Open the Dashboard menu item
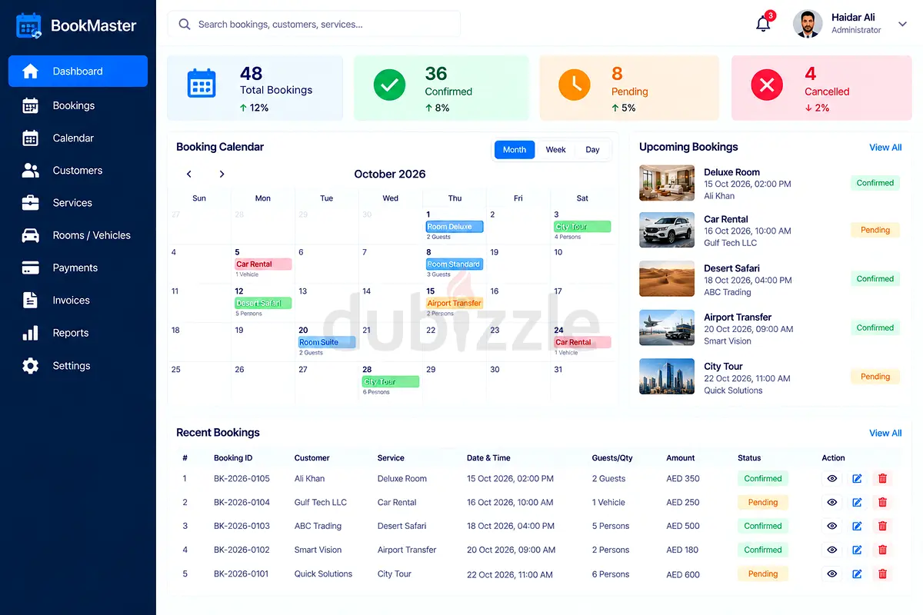923x615 pixels. pyautogui.click(x=78, y=71)
